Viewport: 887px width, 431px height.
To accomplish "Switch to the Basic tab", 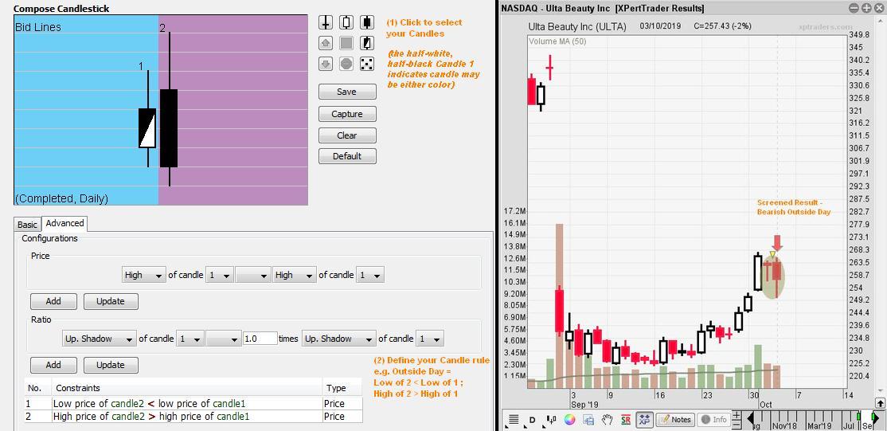I will click(27, 225).
